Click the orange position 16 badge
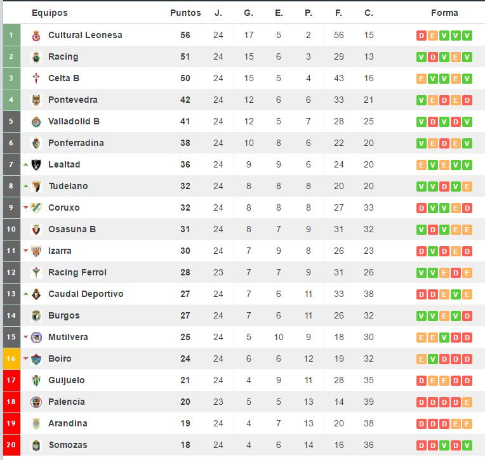Viewport: 485px width, 460px height. (x=11, y=358)
